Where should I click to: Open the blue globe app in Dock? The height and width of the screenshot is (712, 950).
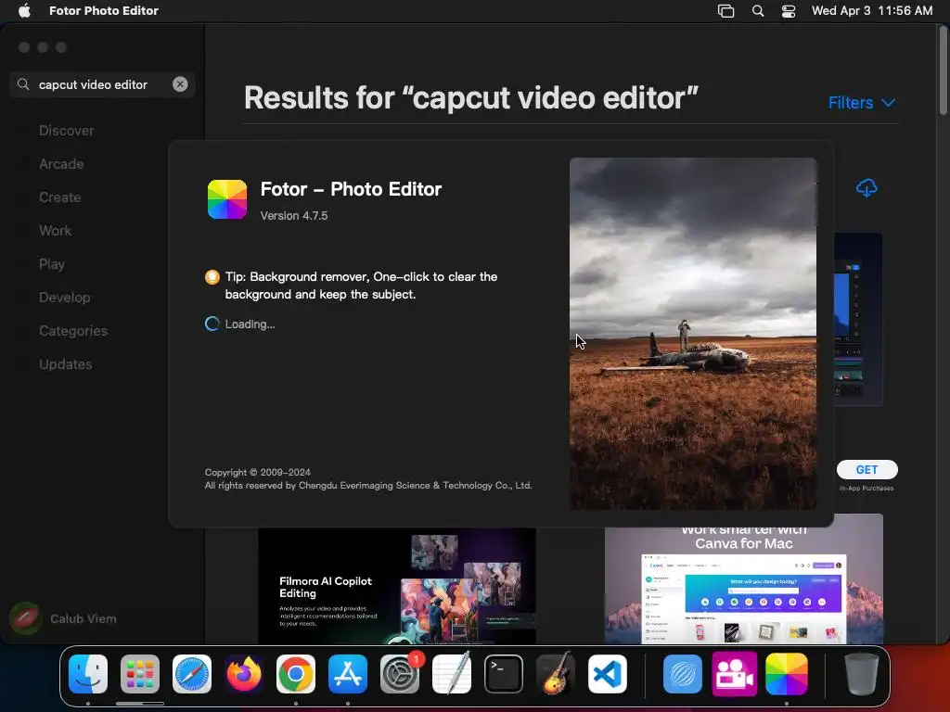click(683, 674)
